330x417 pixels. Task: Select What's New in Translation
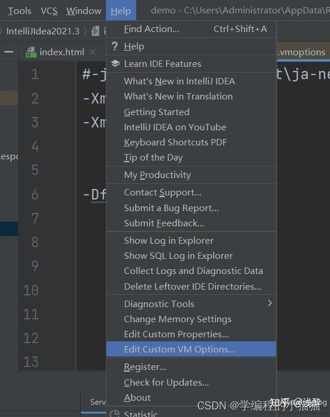[x=191, y=97]
